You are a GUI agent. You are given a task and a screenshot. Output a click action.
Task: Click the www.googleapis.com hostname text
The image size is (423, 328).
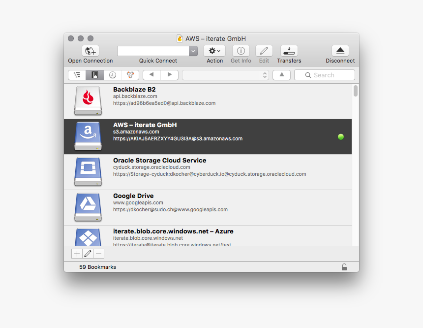tap(138, 202)
